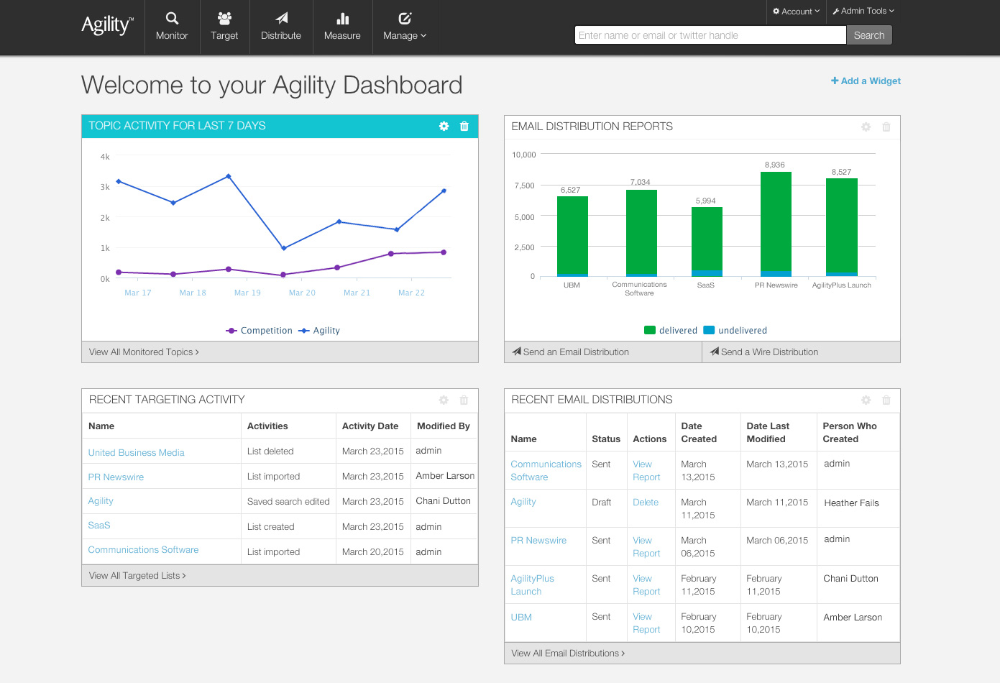Screen dimensions: 1000x683
Task: Open the Target people icon
Action: point(224,19)
